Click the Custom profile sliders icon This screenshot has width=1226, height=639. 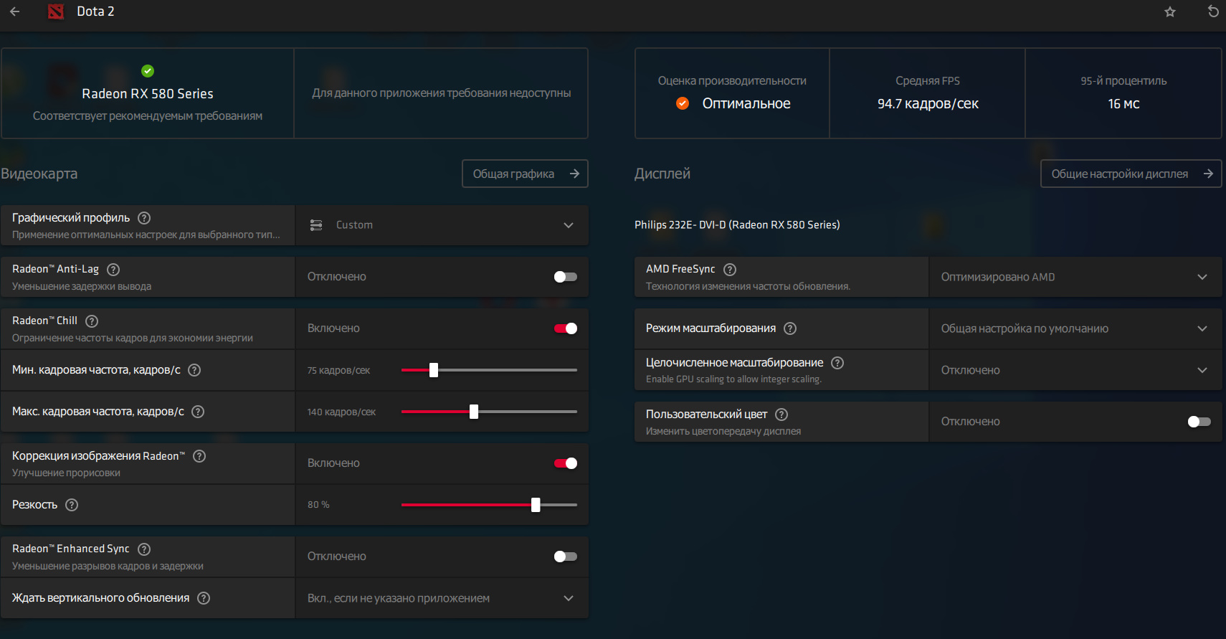click(316, 225)
